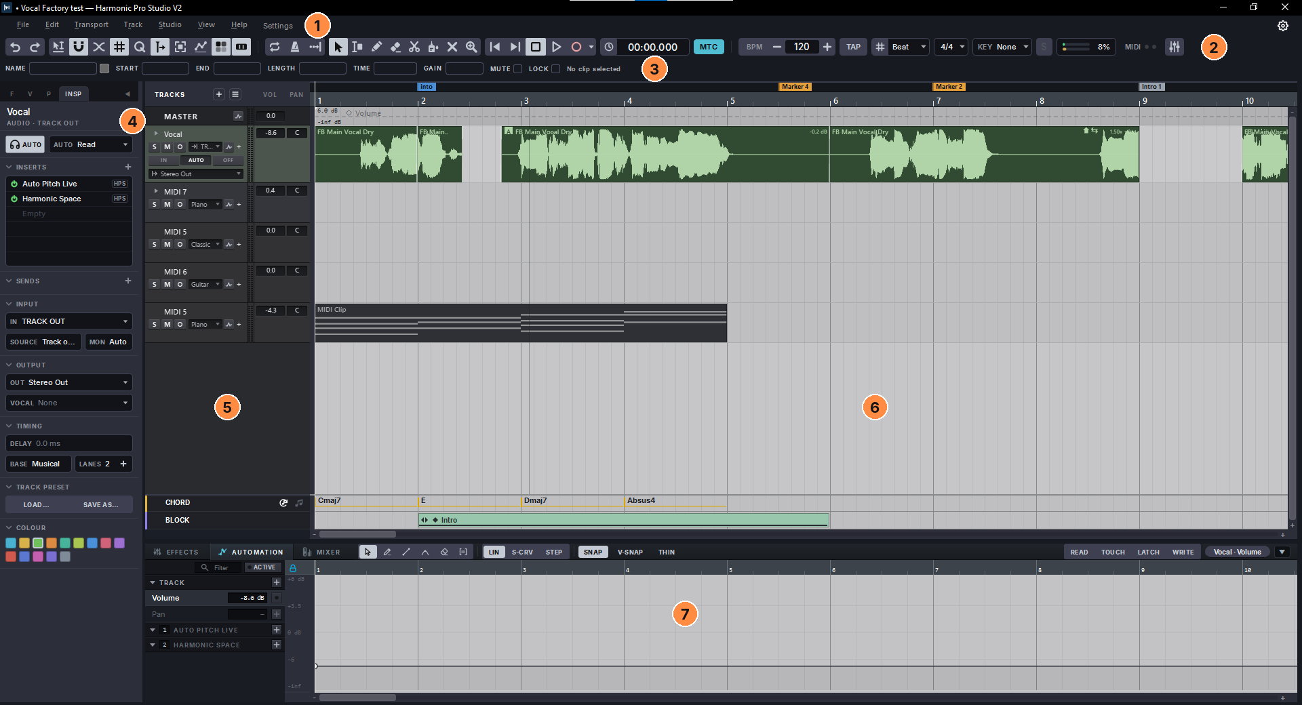The image size is (1302, 705).
Task: Select the arrow pointer tool in toolbar
Action: tap(338, 47)
